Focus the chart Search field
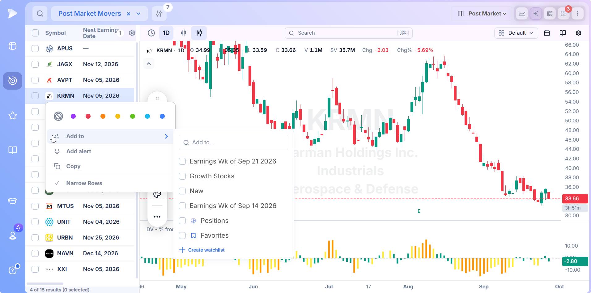This screenshot has width=591, height=293. pos(348,33)
